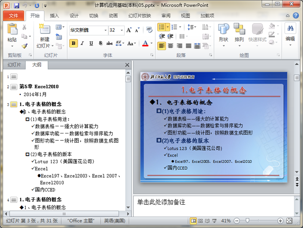This screenshot has height=228, width=303.
Task: Click the Redo/repeat arrow icon
Action: click(37, 6)
